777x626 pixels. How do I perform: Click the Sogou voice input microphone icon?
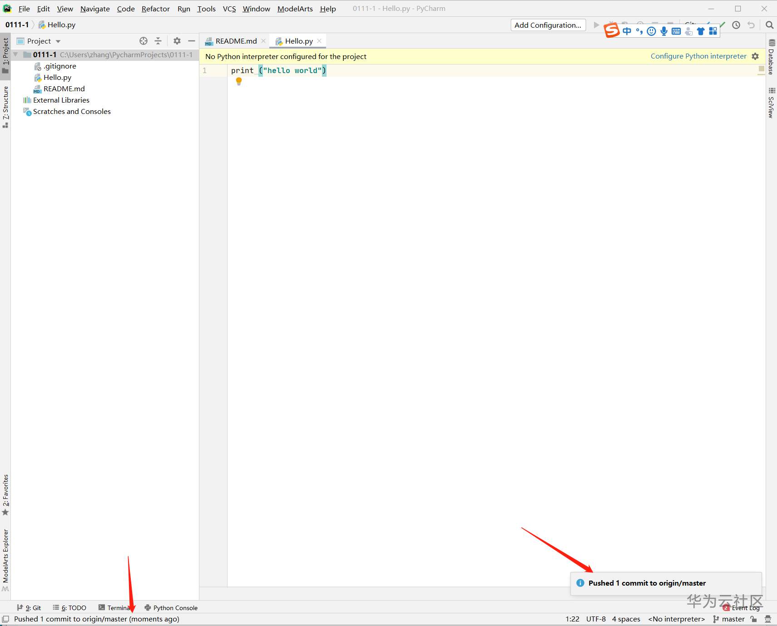664,31
